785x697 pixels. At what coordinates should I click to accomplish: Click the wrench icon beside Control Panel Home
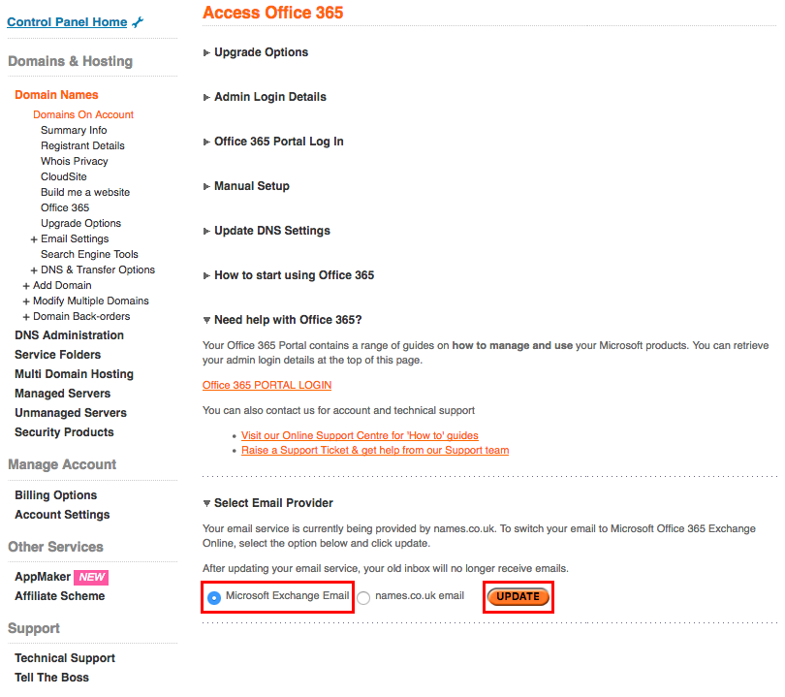[x=138, y=22]
